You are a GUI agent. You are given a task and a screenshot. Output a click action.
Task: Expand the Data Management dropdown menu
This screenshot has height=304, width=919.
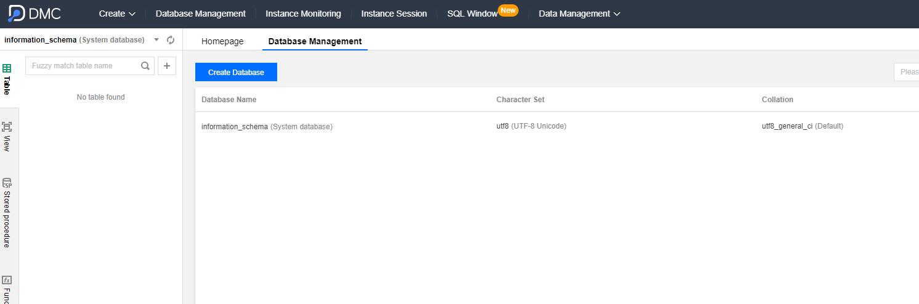pyautogui.click(x=579, y=14)
